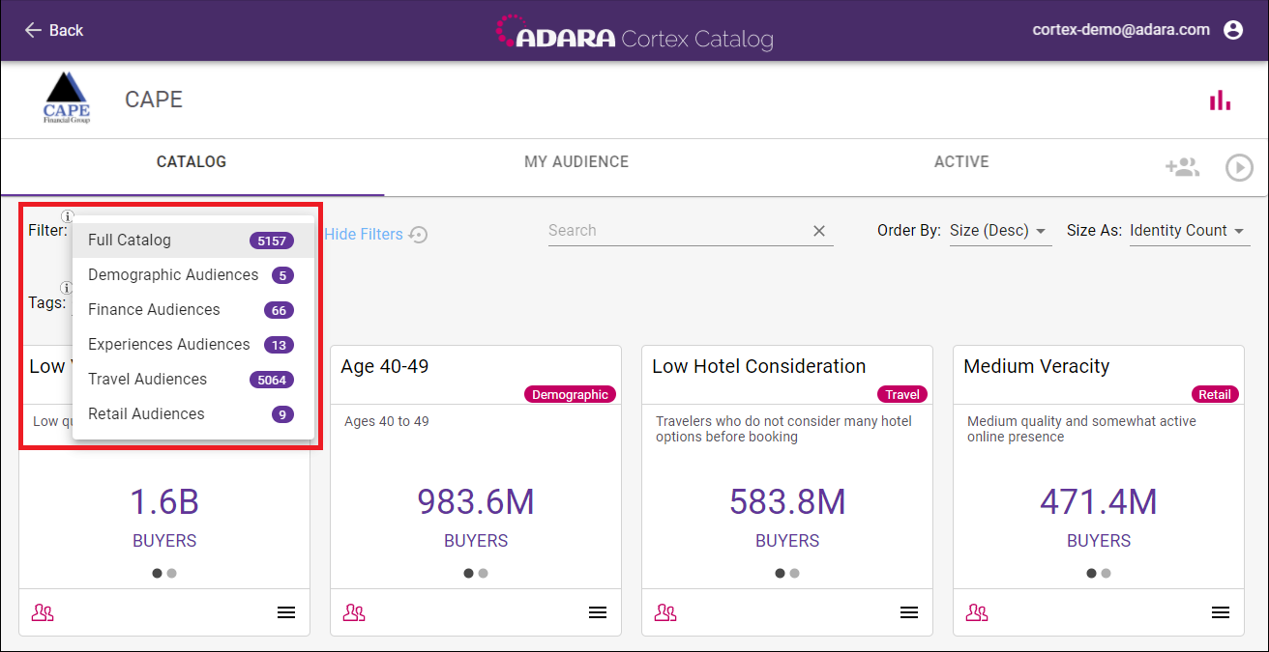Open the bar chart analytics icon
The height and width of the screenshot is (652, 1269).
coord(1221,99)
